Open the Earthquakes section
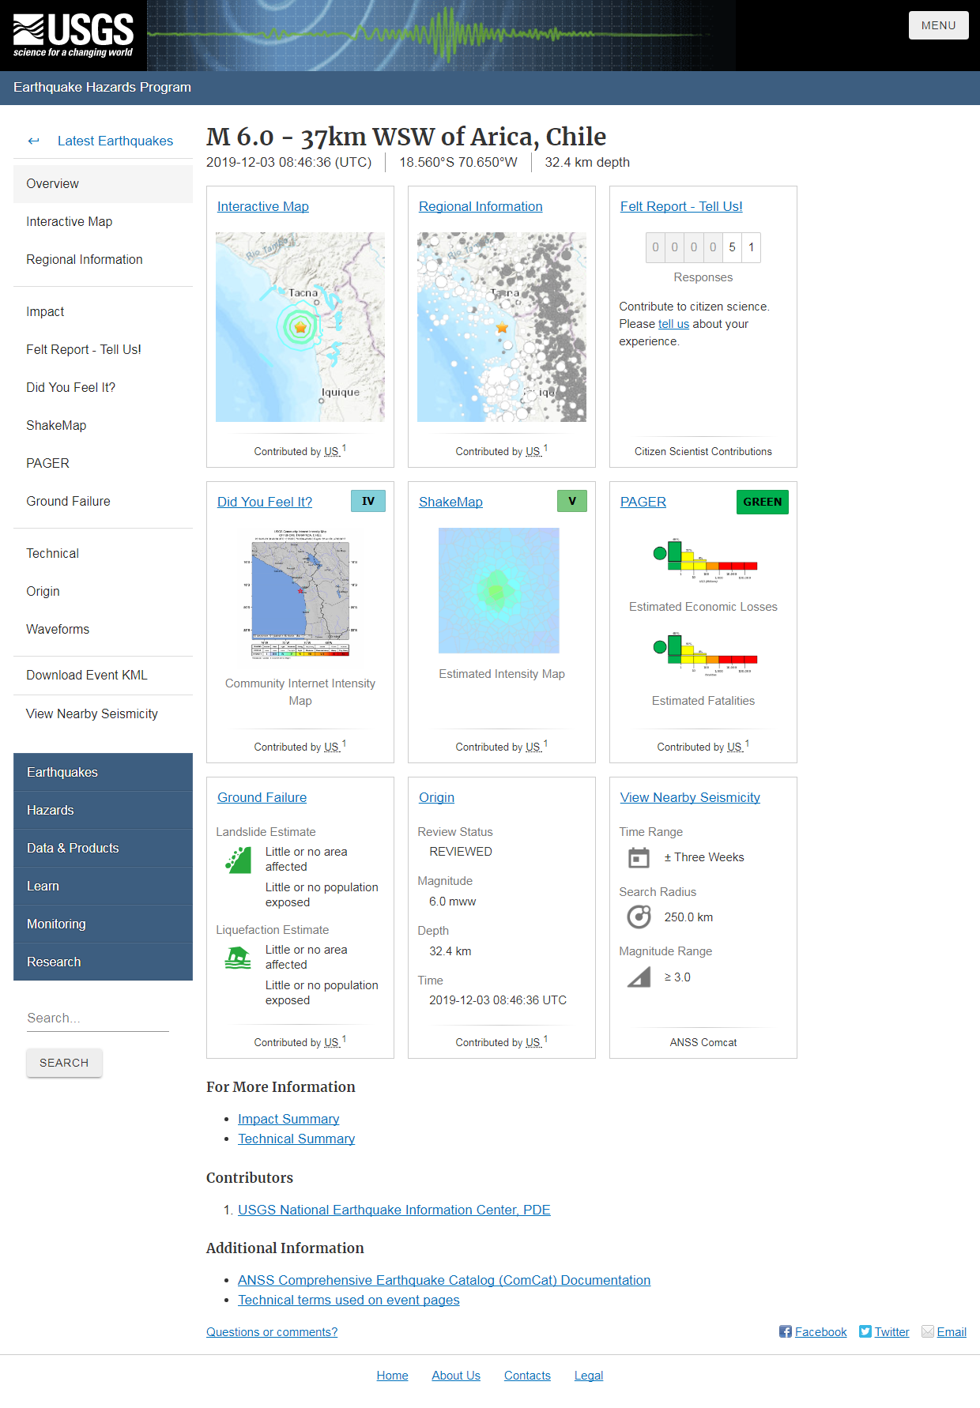This screenshot has width=980, height=1408. tap(103, 772)
